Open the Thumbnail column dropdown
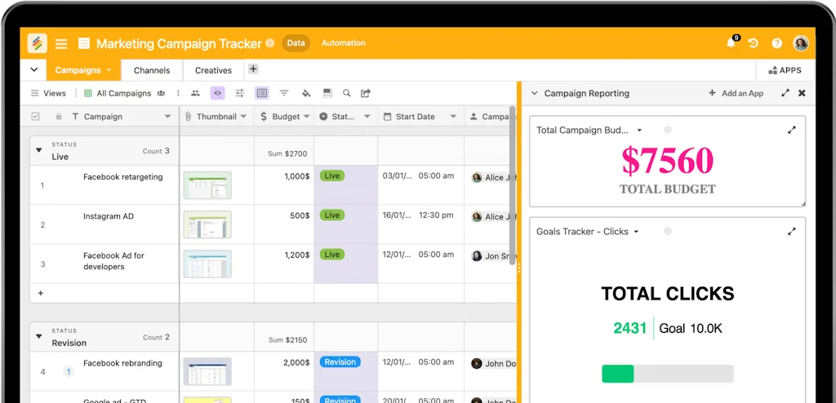Screen dimensions: 836x403 pyautogui.click(x=243, y=117)
